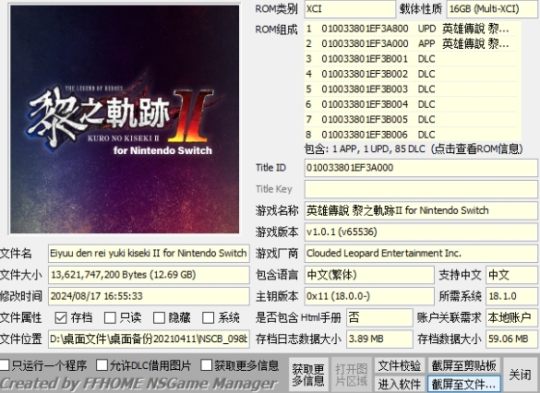Click 截屏至文件... button
Screen dimensions: 540x393
463,384
